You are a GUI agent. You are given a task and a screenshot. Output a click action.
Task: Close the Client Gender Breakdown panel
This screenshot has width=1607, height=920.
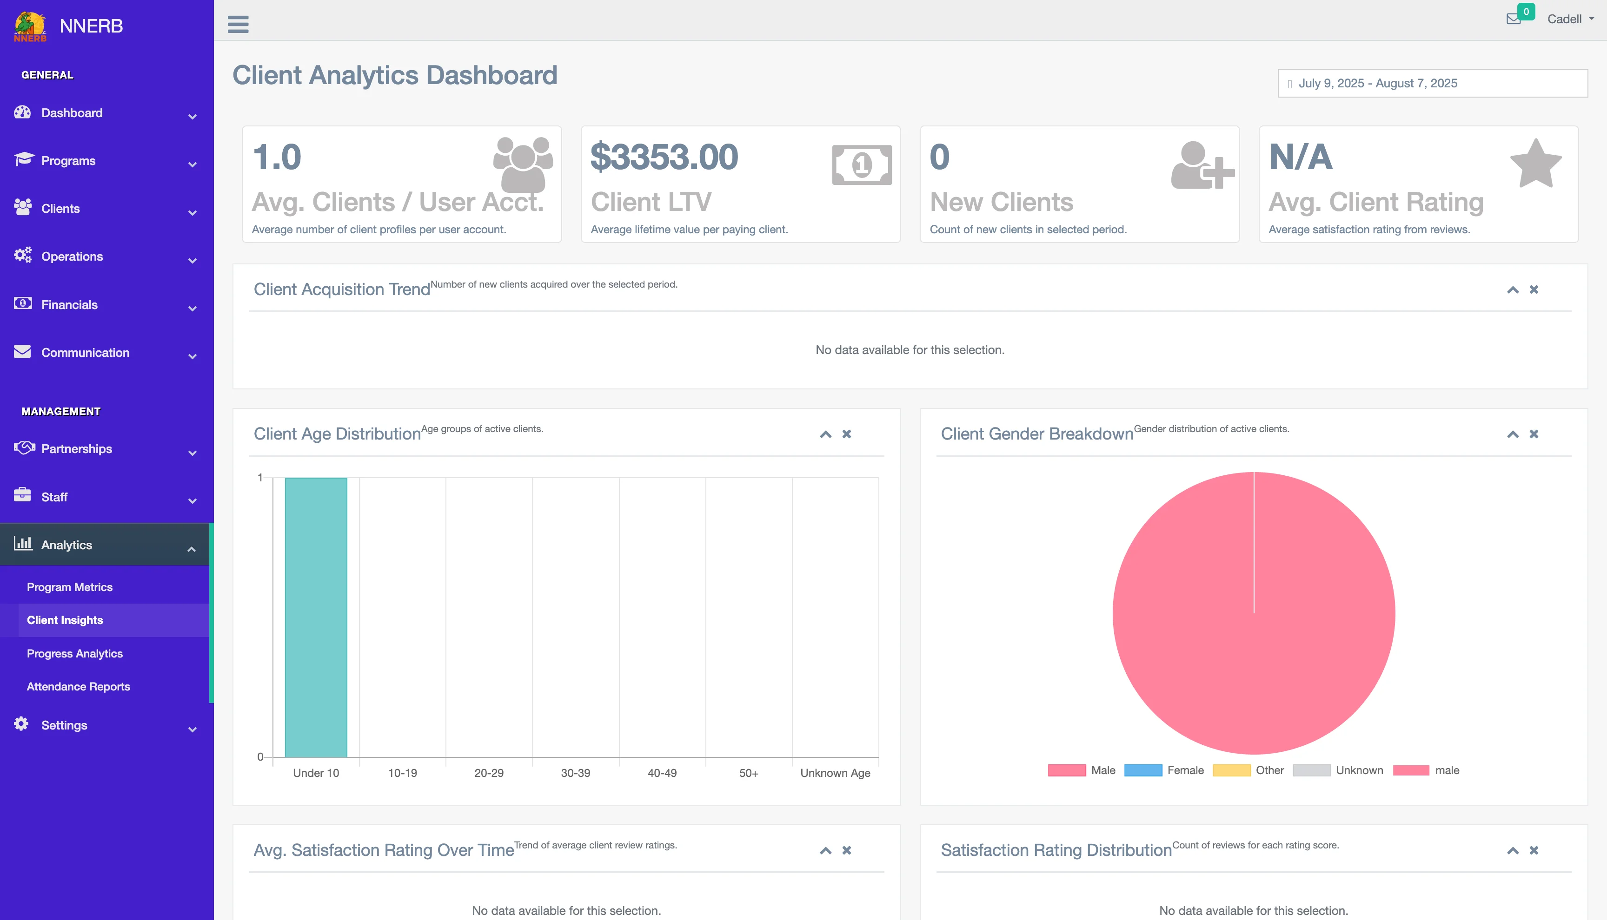(x=1534, y=434)
